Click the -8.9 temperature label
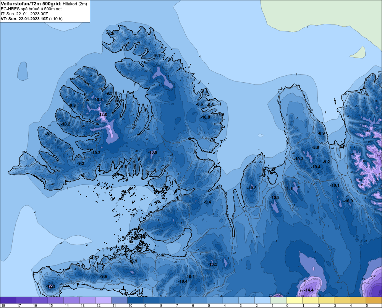382x308 pixels. click(322, 133)
